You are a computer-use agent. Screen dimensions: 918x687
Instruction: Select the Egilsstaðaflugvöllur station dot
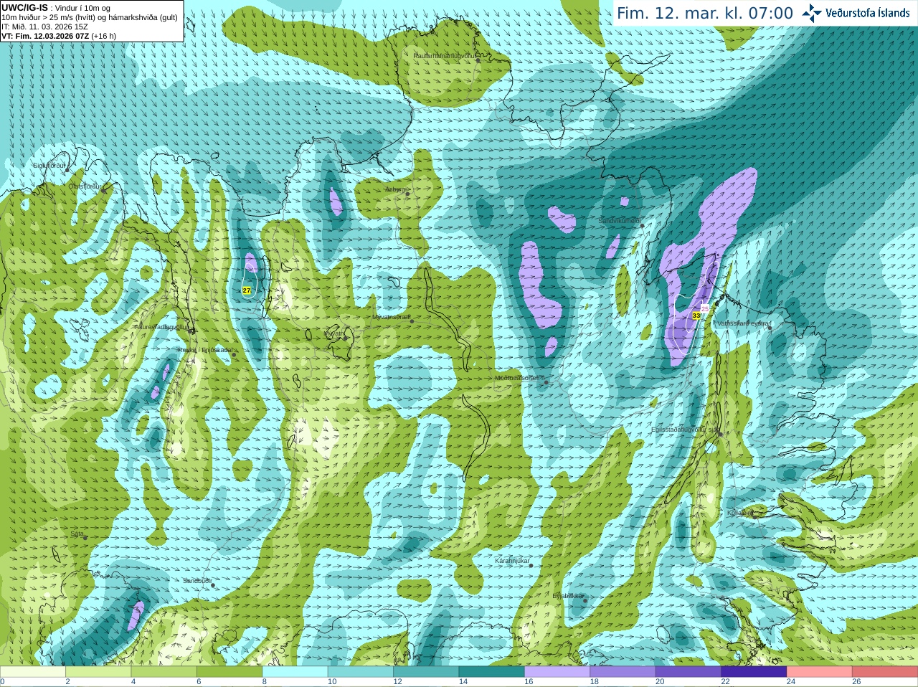(721, 434)
